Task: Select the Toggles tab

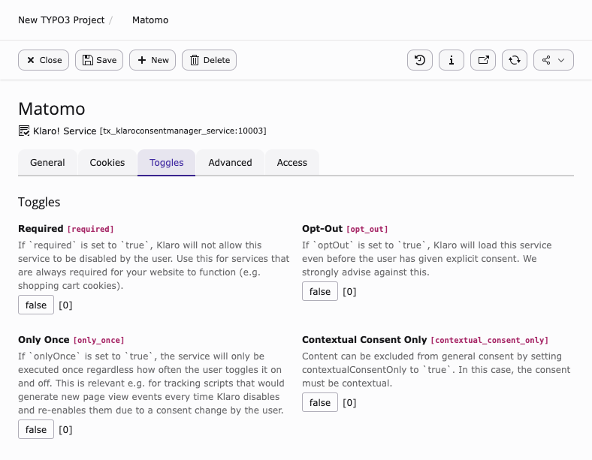Action: pos(167,163)
